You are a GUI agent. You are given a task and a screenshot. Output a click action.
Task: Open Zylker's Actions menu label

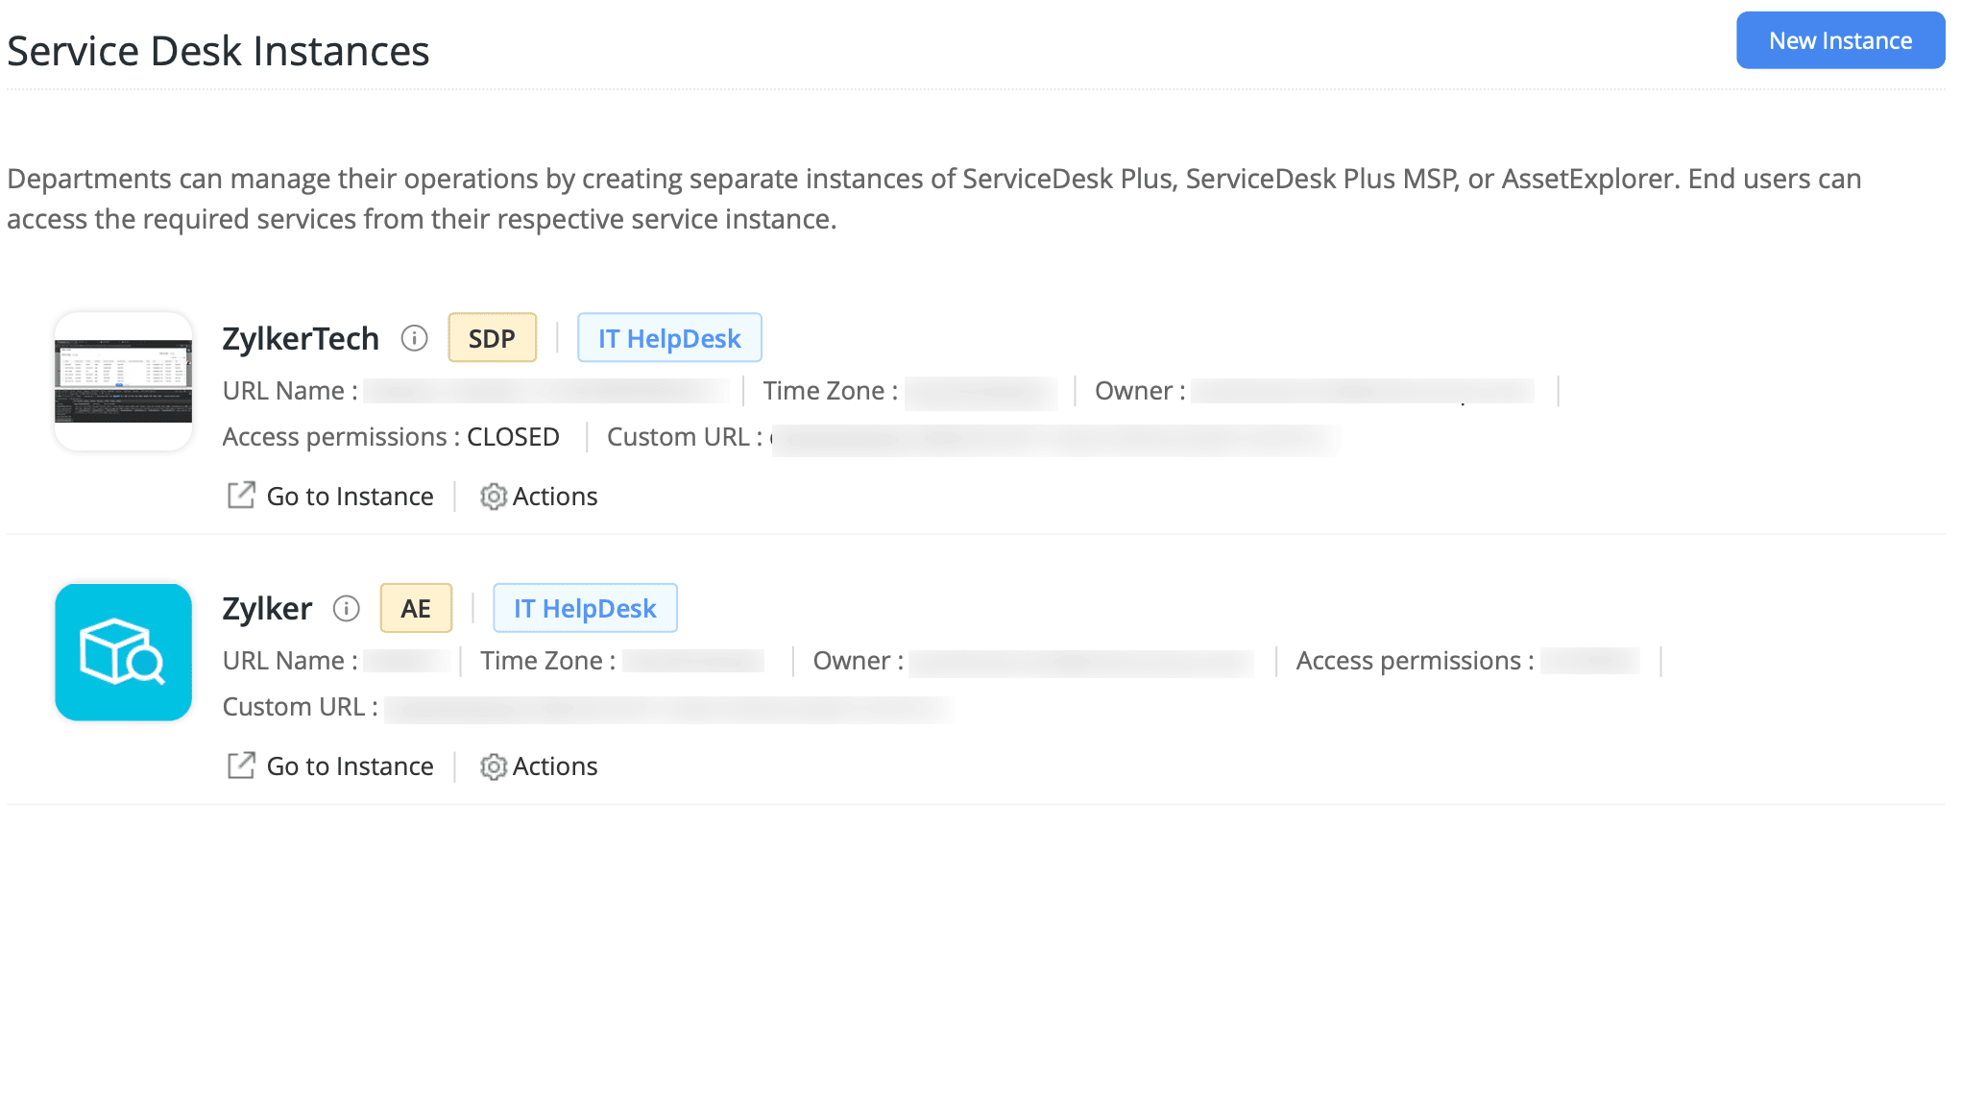[x=555, y=766]
